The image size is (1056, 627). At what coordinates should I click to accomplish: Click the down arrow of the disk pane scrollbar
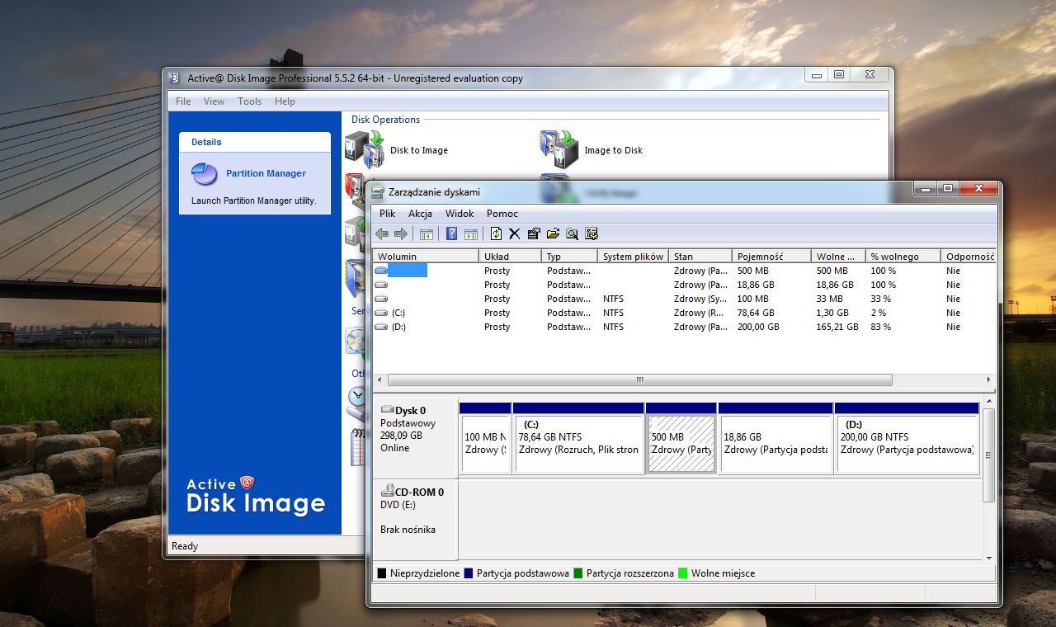(x=990, y=558)
